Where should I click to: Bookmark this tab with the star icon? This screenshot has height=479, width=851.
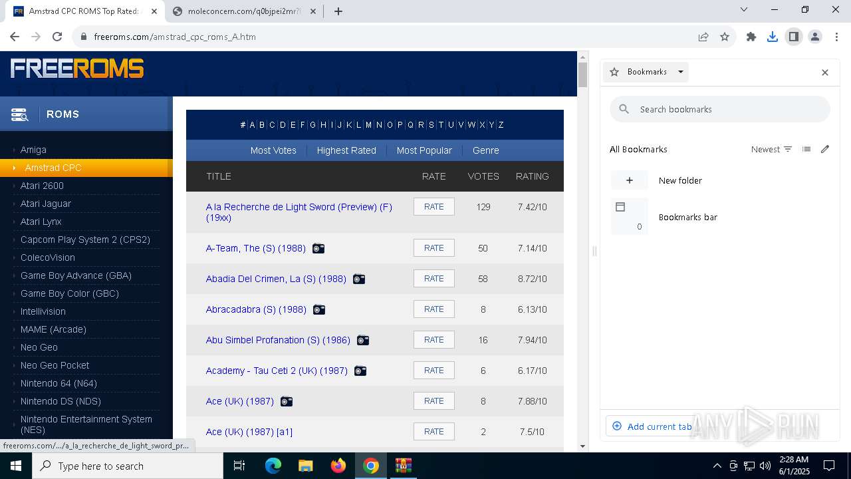click(725, 37)
